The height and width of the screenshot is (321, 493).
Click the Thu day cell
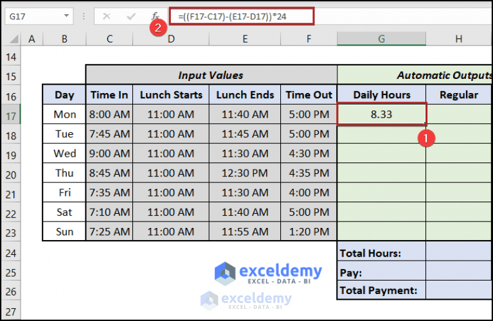tap(64, 173)
